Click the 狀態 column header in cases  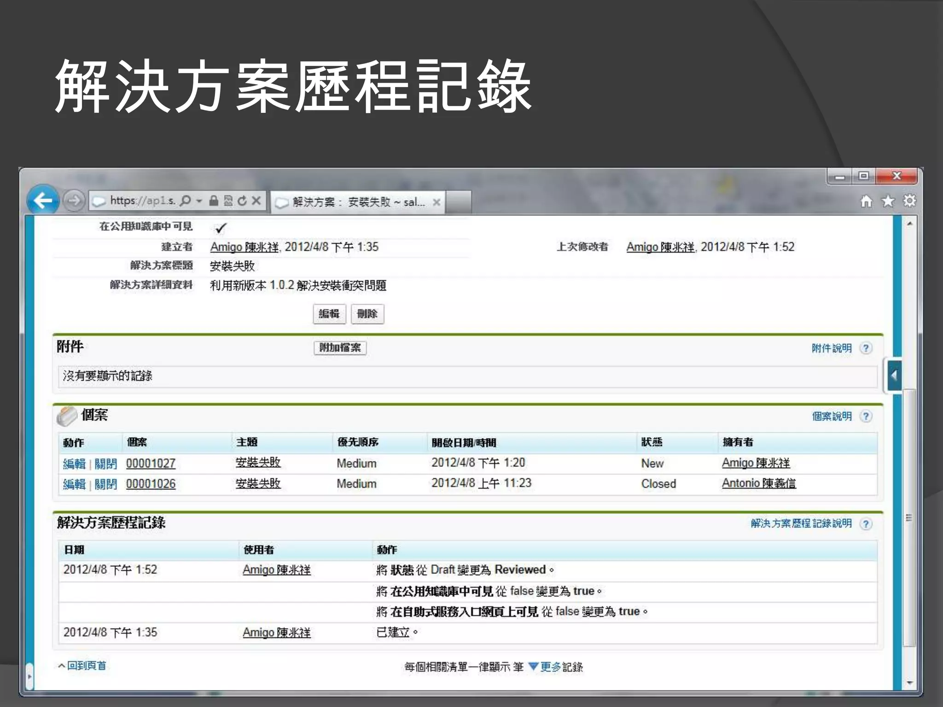pos(652,442)
